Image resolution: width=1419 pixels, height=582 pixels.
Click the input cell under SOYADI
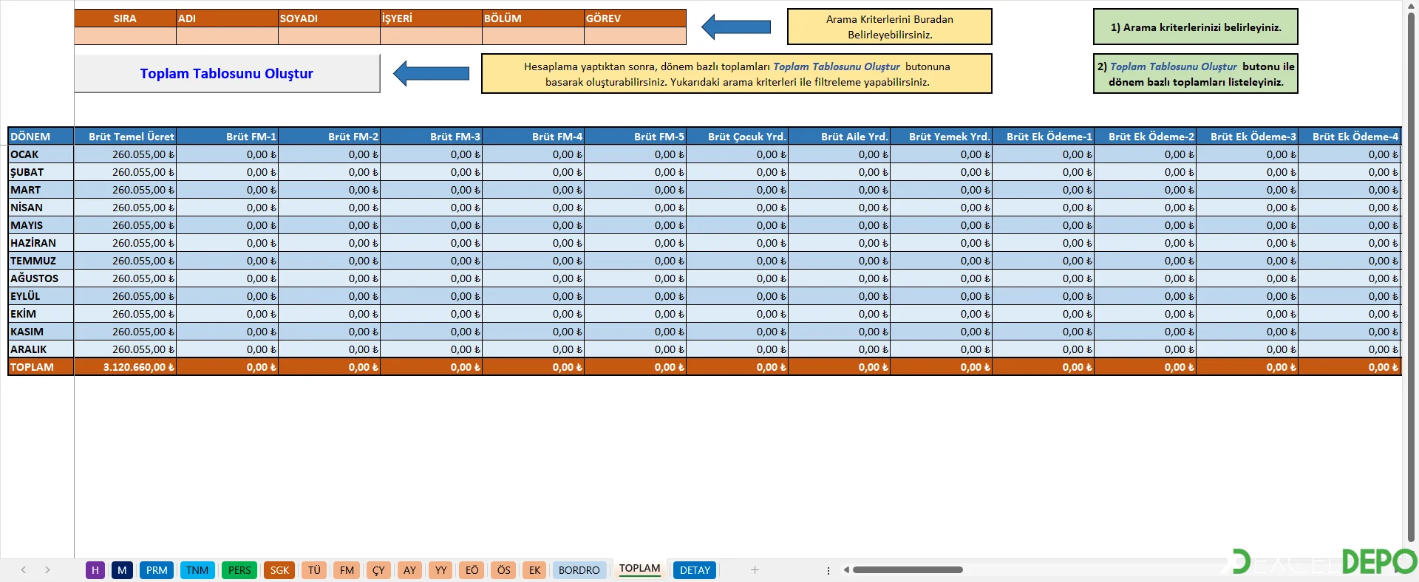point(329,36)
